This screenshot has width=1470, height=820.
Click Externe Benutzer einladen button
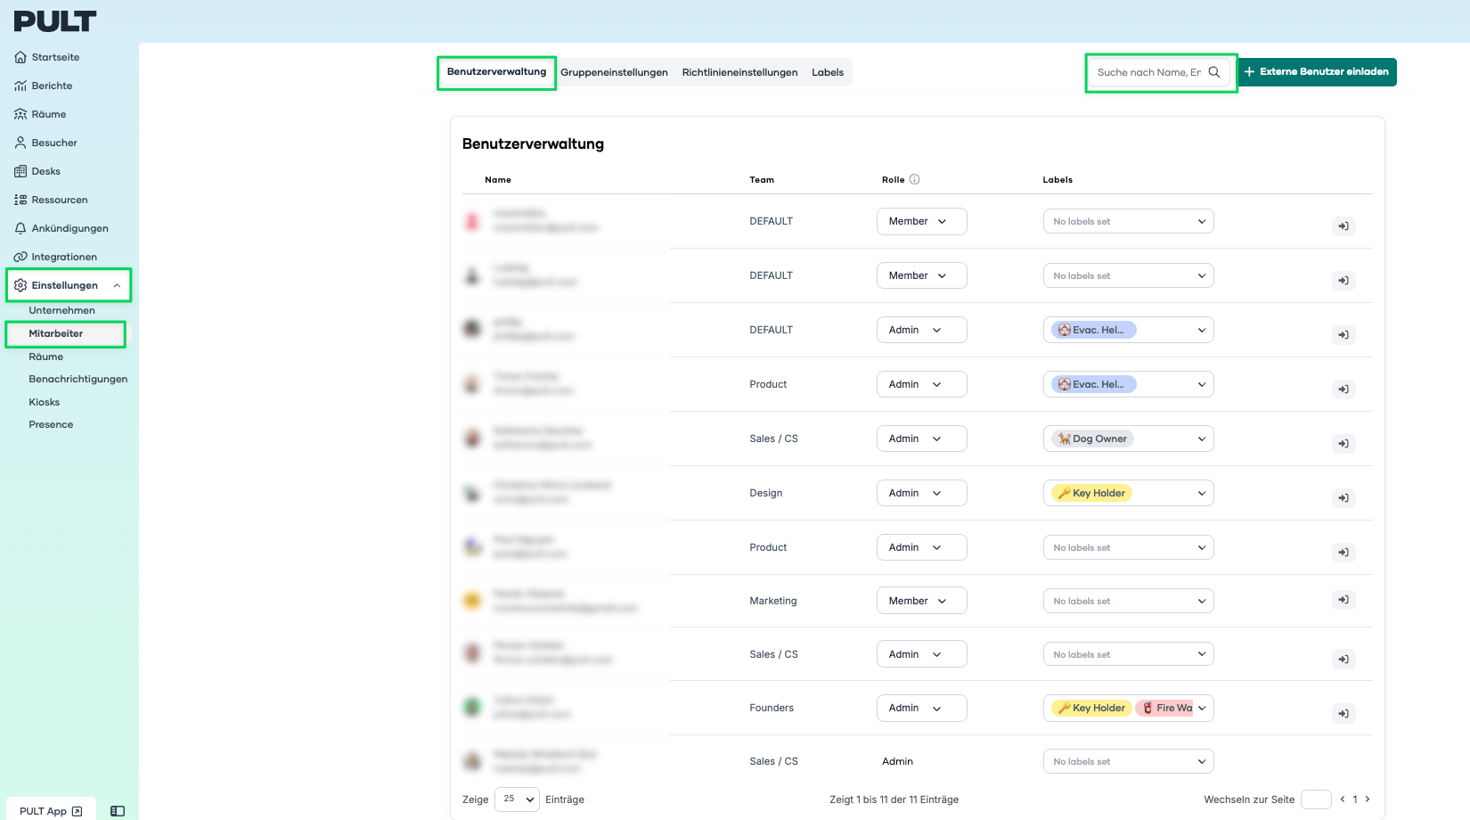(1317, 72)
